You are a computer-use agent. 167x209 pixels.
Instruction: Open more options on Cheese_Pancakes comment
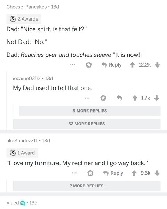pos(73,65)
